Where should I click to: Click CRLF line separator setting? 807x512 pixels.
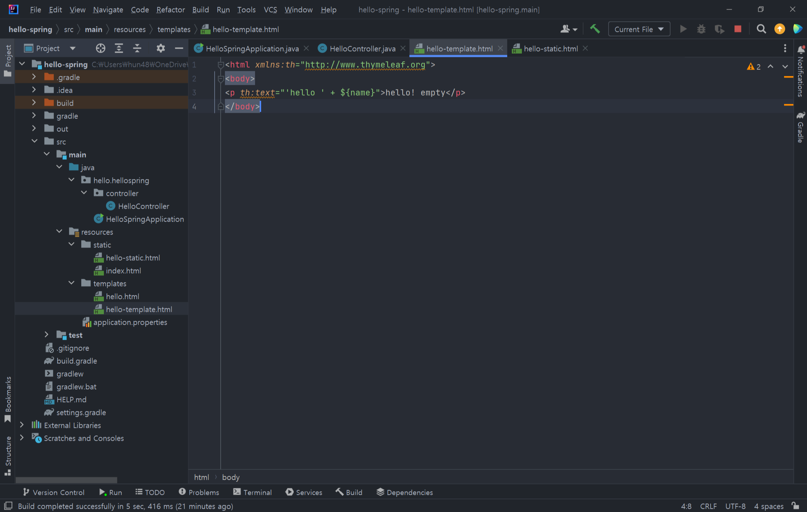(x=708, y=506)
